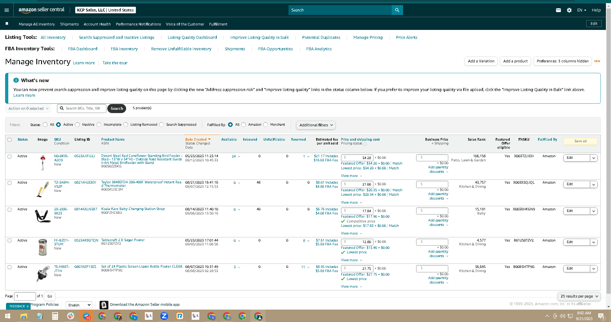Screen dimensions: 611x322
Task: Open Telegram with 18 notifications from taskbar
Action: (86, 316)
